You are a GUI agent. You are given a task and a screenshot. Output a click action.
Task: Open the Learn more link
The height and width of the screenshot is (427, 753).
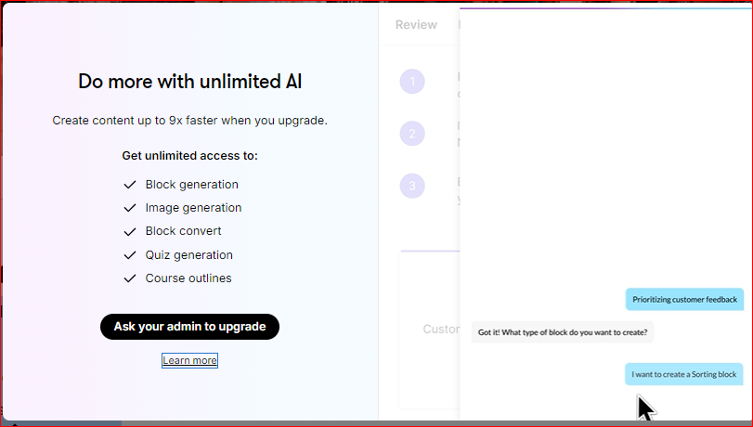tap(189, 360)
